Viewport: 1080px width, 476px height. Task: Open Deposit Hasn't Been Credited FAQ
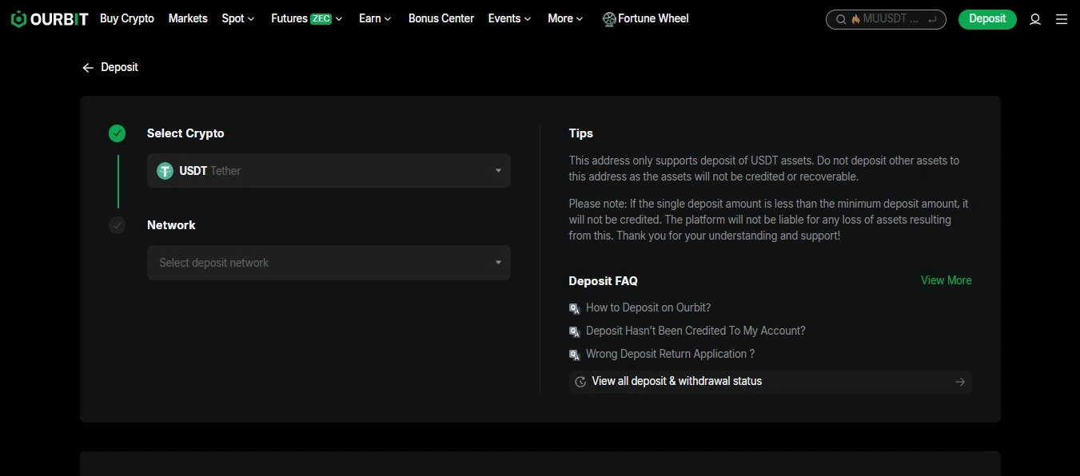[695, 331]
